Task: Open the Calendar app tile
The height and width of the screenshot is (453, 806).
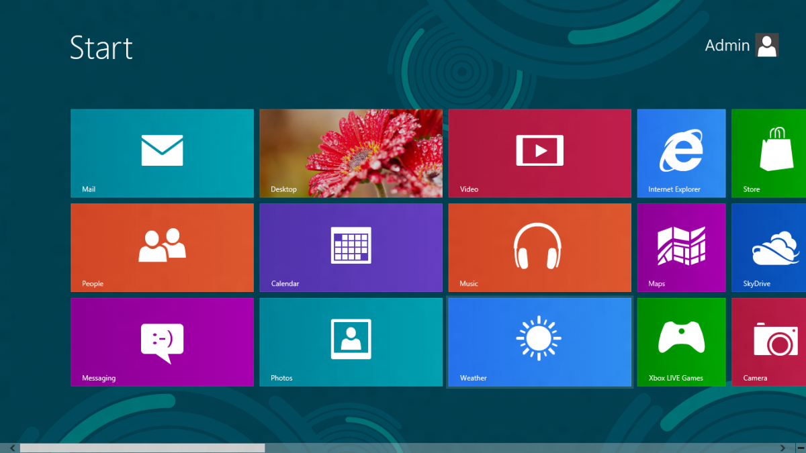Action: pyautogui.click(x=351, y=248)
